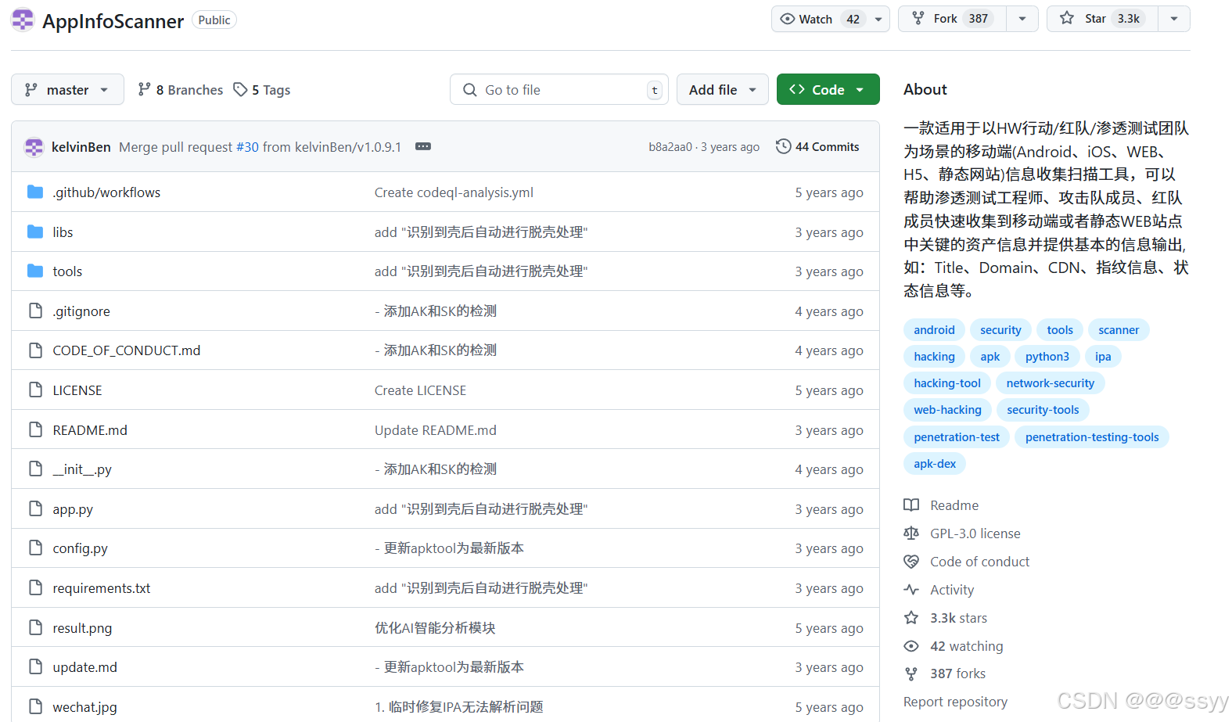Image resolution: width=1232 pixels, height=722 pixels.
Task: Open the CODE_OF_CONDUCT.md file
Action: pyautogui.click(x=127, y=350)
